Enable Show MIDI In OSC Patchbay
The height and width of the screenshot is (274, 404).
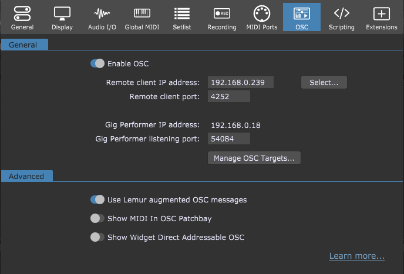tap(97, 218)
